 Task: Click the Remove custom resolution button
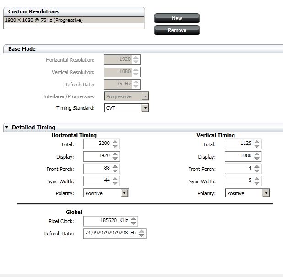point(177,30)
